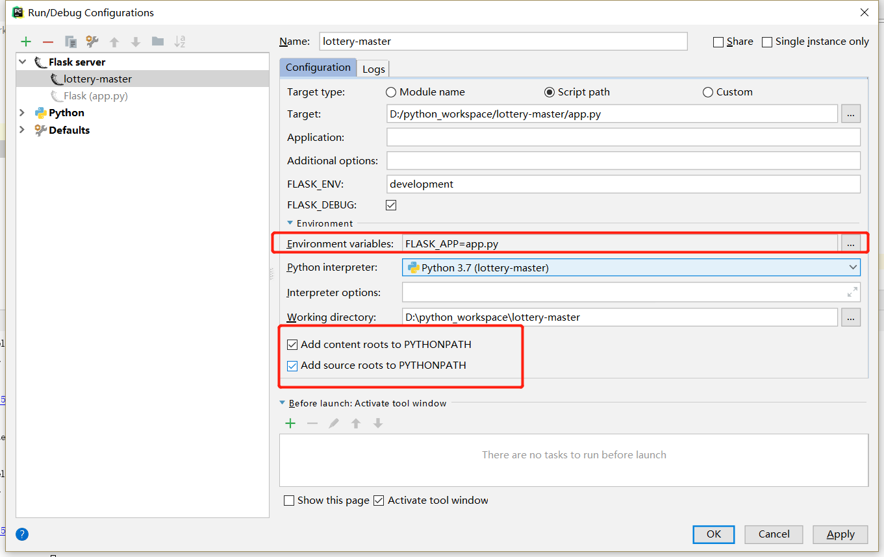This screenshot has height=557, width=884.
Task: Close the Run/Debug Configurations dialog
Action: pos(865,12)
